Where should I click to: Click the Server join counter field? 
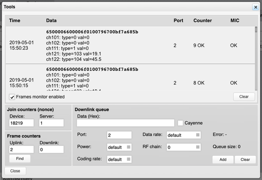(52, 123)
